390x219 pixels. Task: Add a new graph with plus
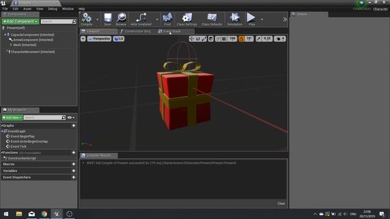(x=73, y=126)
